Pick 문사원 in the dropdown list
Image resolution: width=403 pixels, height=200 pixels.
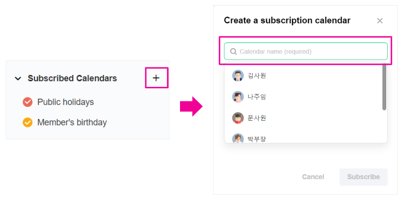coord(257,118)
